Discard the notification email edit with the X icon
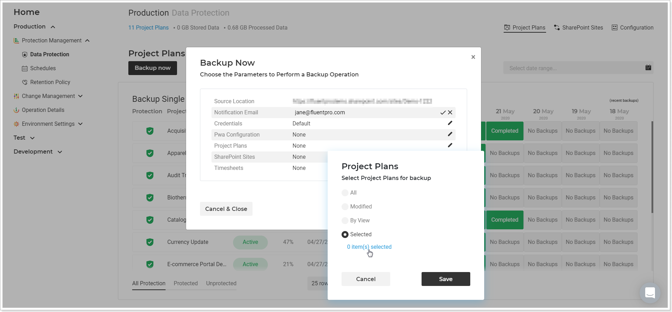 [x=450, y=113]
